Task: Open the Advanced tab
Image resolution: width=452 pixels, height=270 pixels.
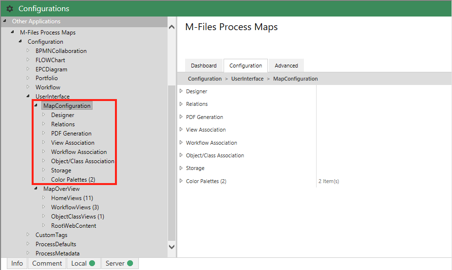Action: (x=286, y=66)
